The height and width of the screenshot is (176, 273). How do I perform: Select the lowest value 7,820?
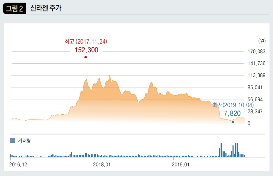[x=232, y=113]
